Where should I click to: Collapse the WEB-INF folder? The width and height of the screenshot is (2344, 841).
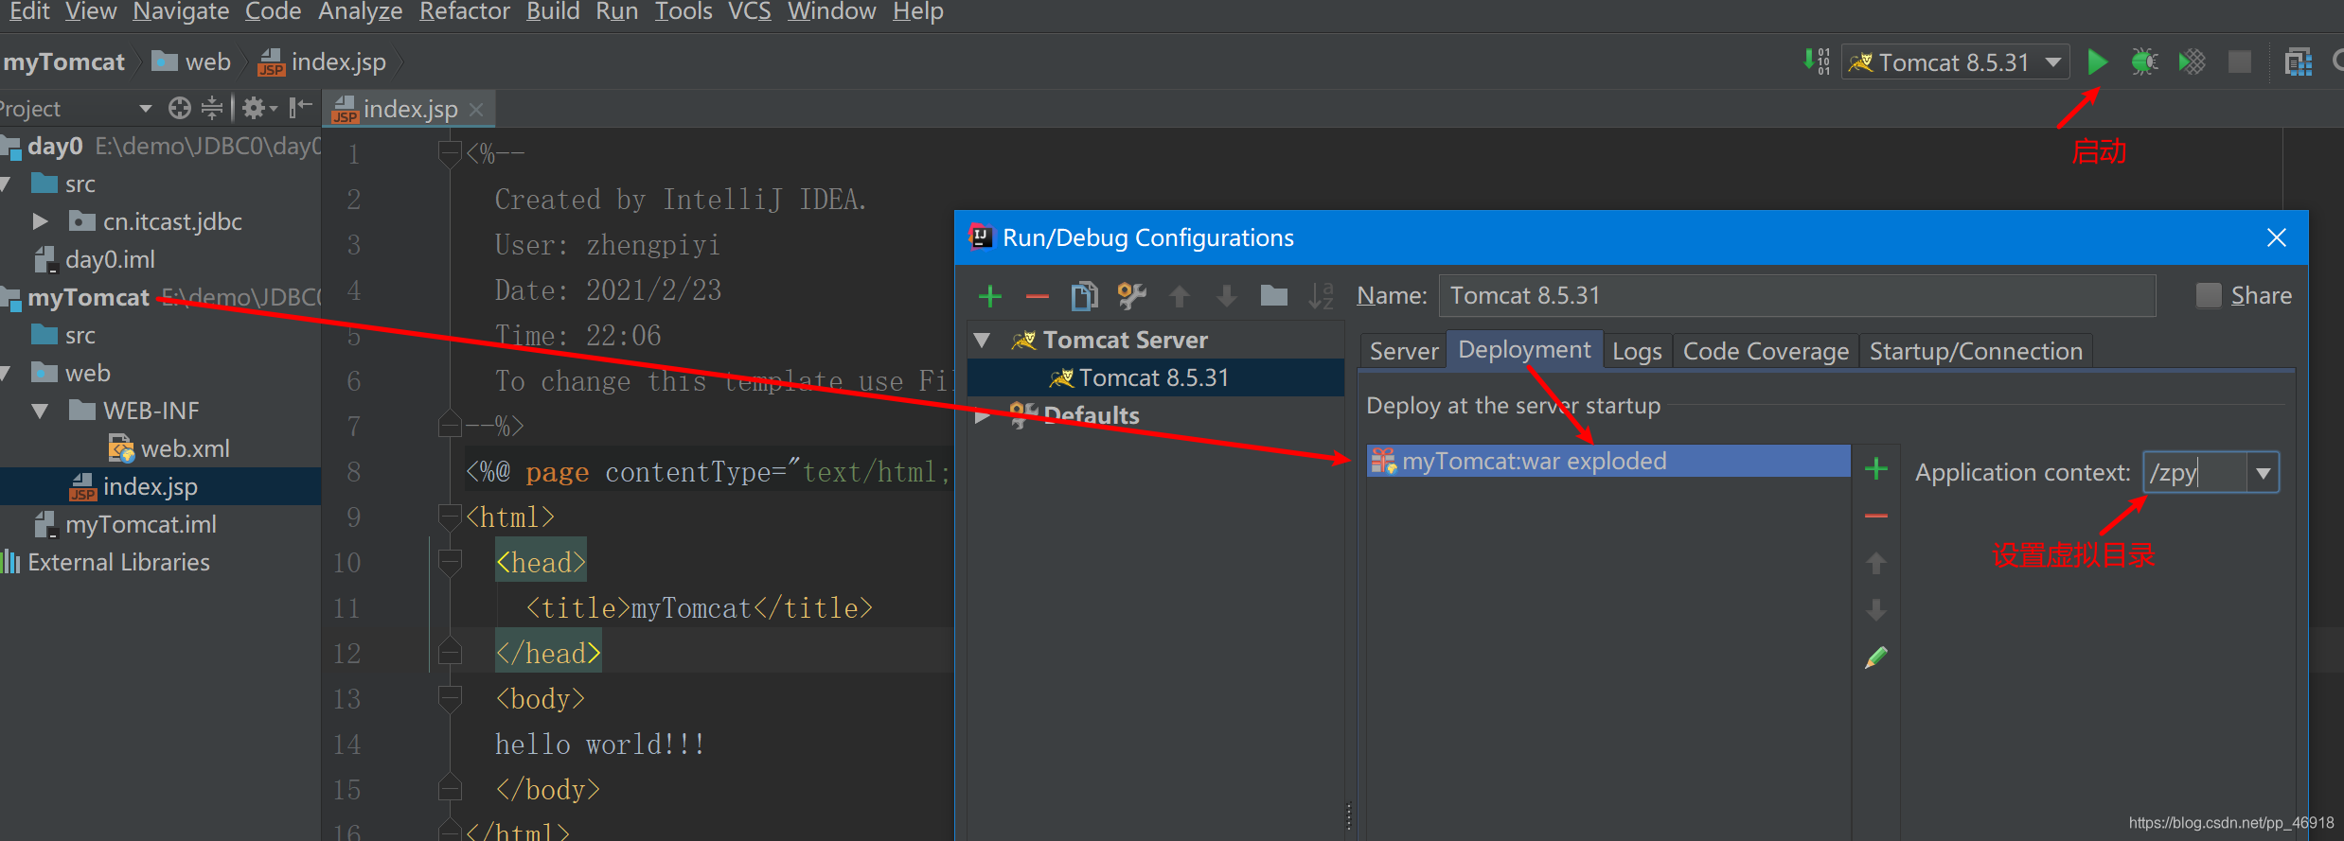click(x=40, y=411)
